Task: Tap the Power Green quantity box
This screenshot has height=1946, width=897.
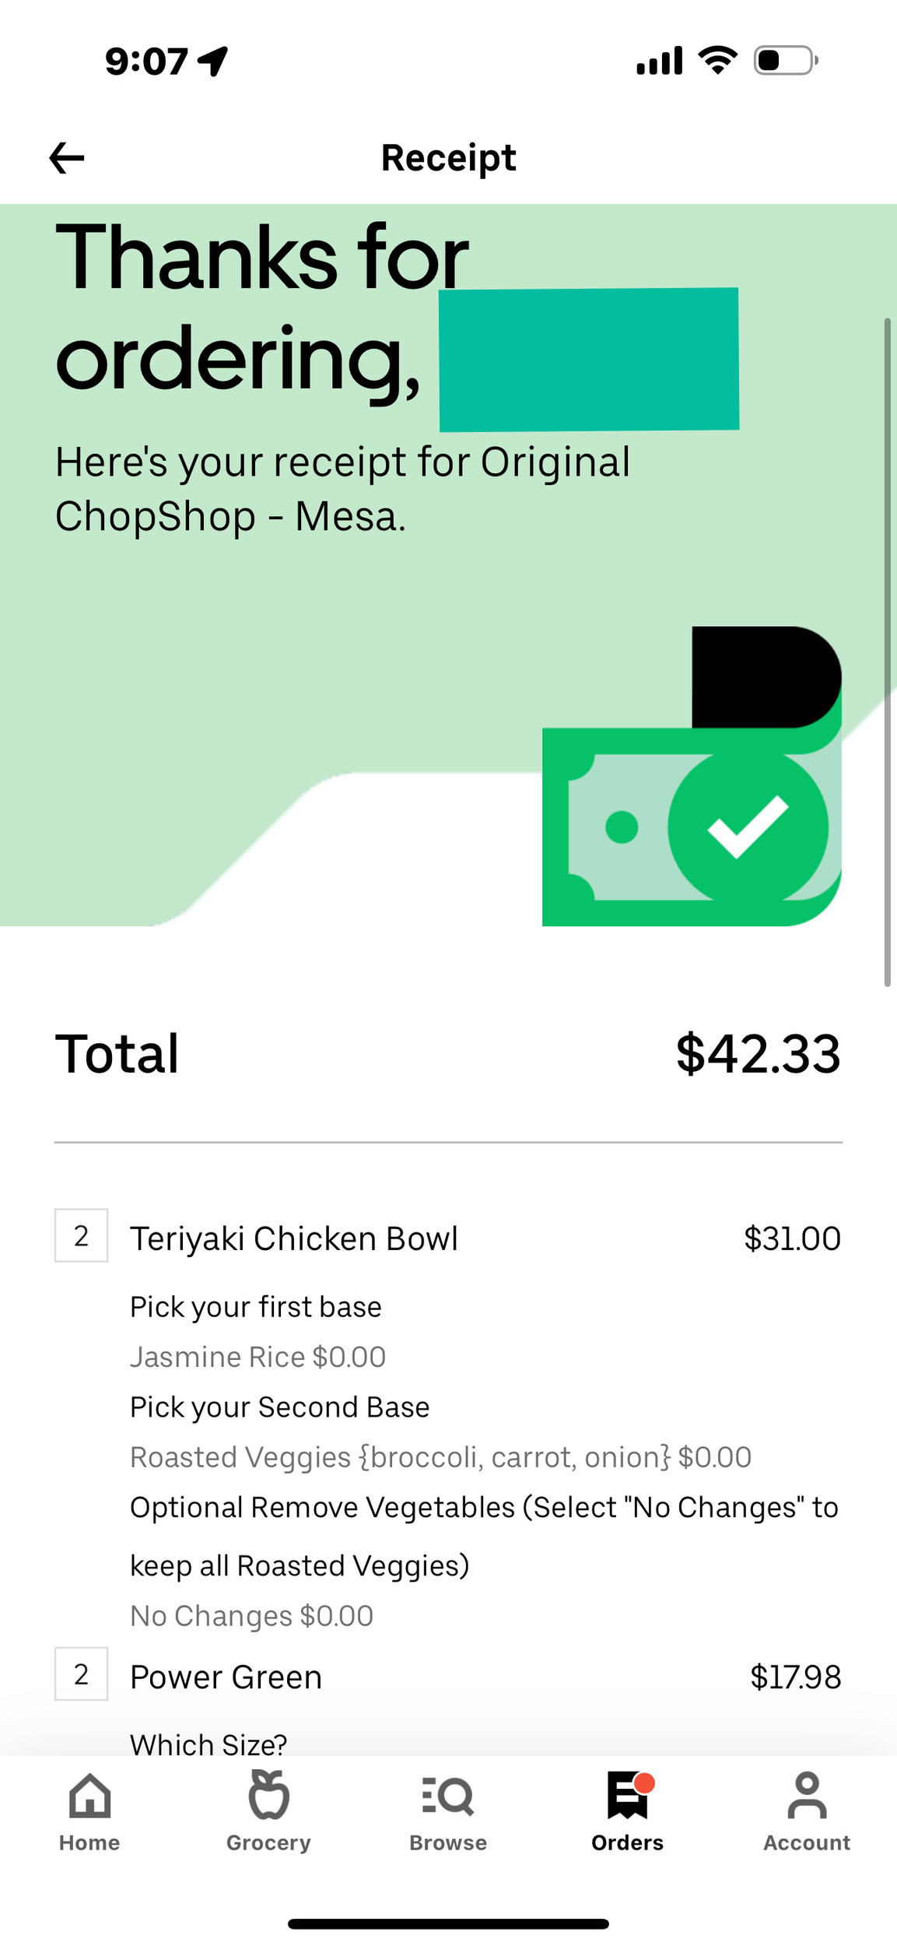Action: [81, 1674]
